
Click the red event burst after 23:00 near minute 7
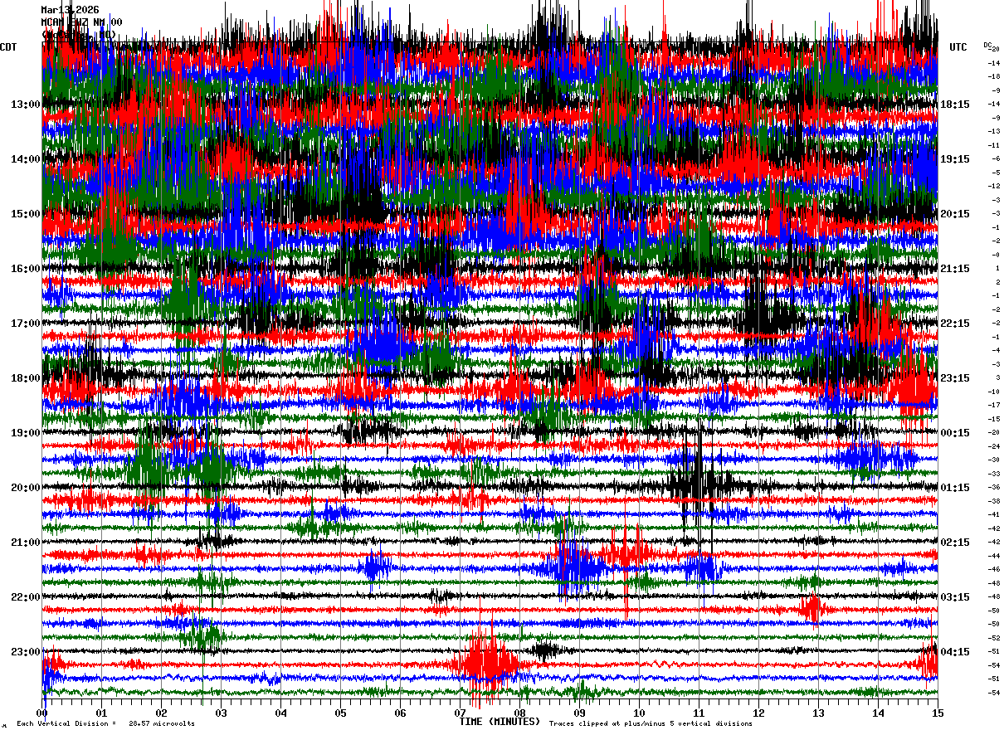click(x=485, y=662)
